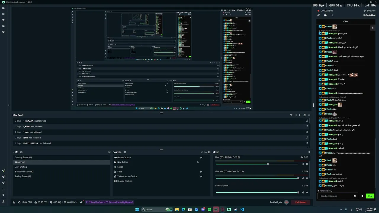Toggle visibility of Game Capture source

click(201, 157)
